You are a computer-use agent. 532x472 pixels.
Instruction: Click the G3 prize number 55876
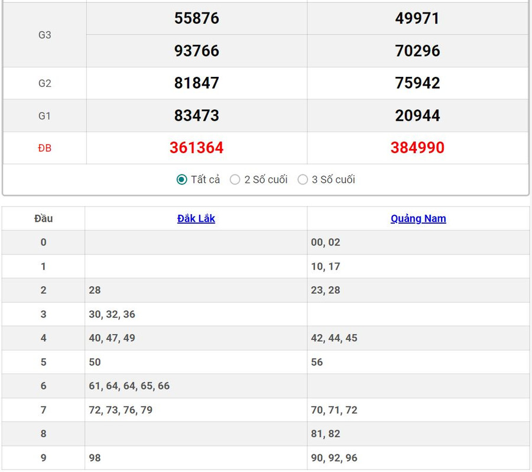[196, 18]
